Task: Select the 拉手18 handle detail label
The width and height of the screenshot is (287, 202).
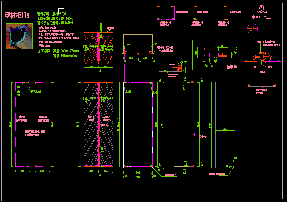Action: [x=232, y=67]
